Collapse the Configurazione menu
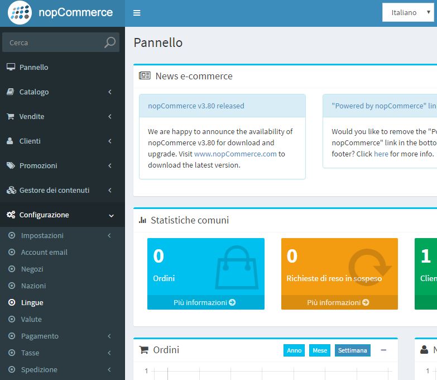437x380 pixels. [62, 215]
